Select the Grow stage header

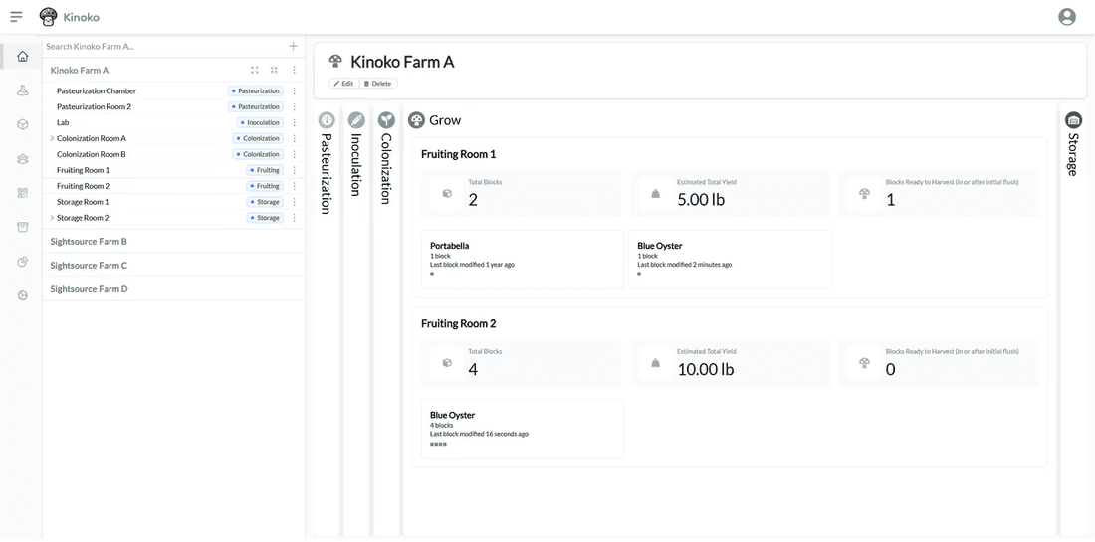pos(434,120)
